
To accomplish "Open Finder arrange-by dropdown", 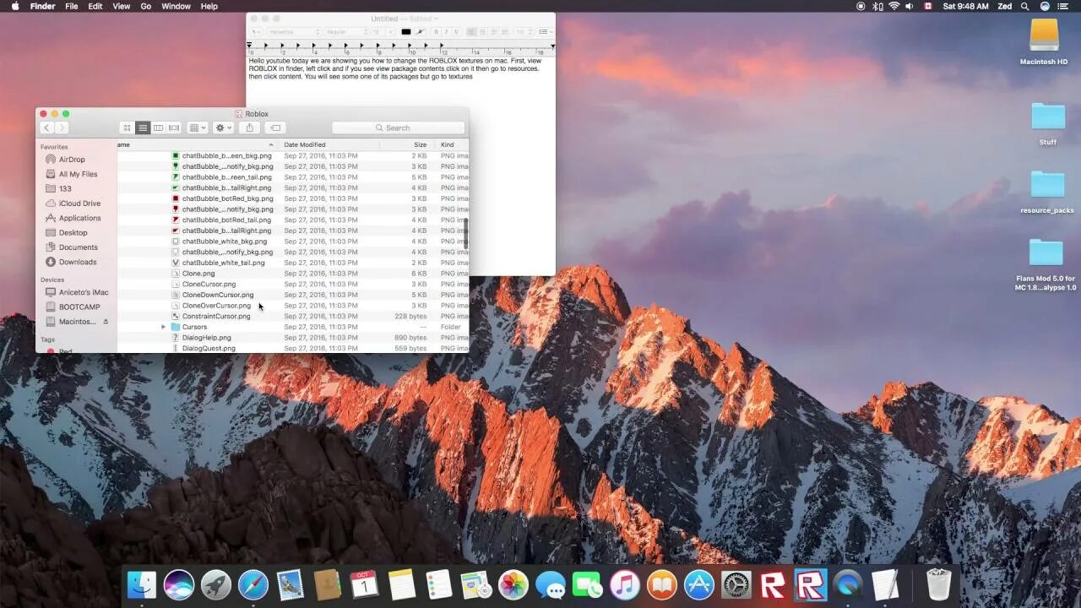I will [x=198, y=128].
